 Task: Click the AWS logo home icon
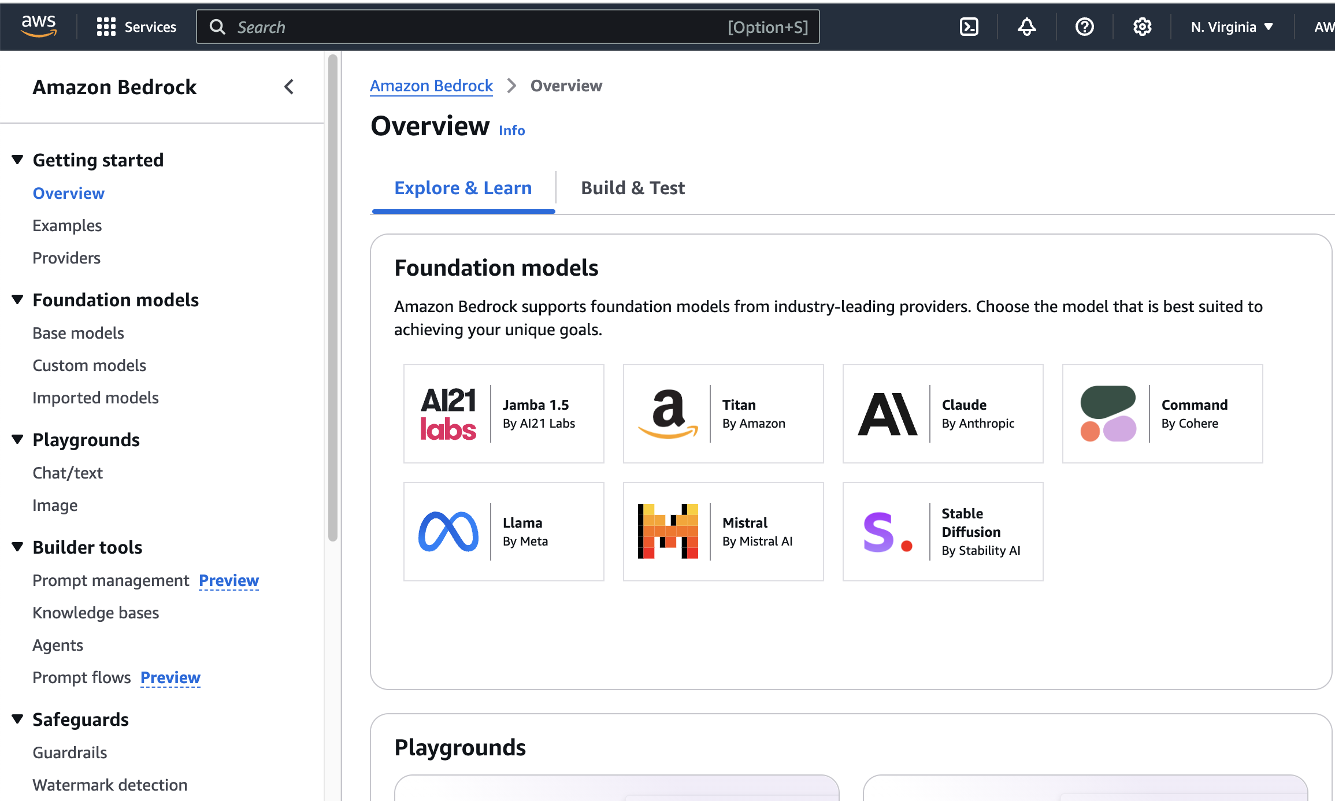click(39, 27)
